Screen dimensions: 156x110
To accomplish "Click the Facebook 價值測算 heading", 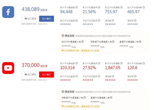I will [69, 36].
